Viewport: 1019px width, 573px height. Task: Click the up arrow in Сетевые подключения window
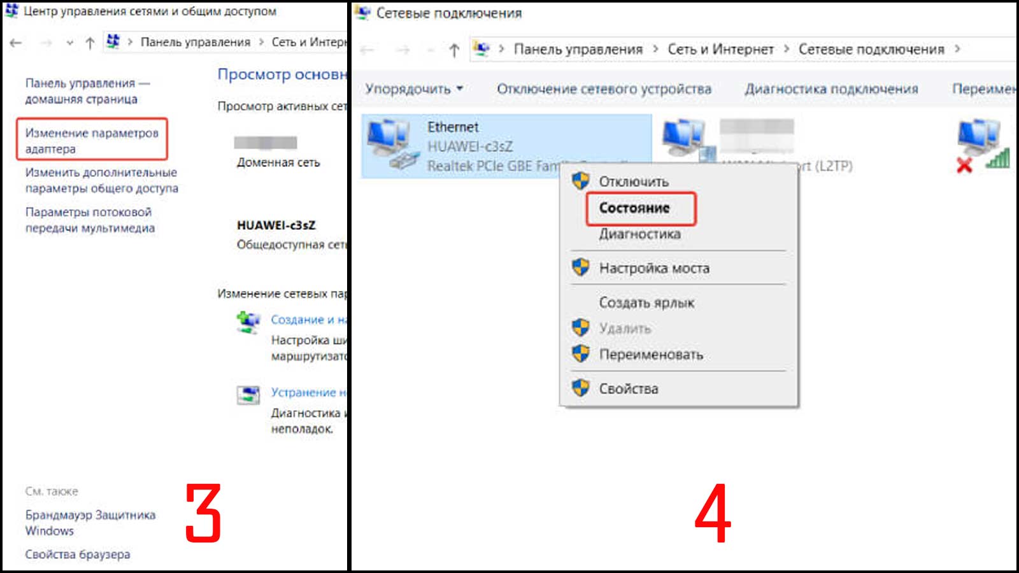(453, 50)
